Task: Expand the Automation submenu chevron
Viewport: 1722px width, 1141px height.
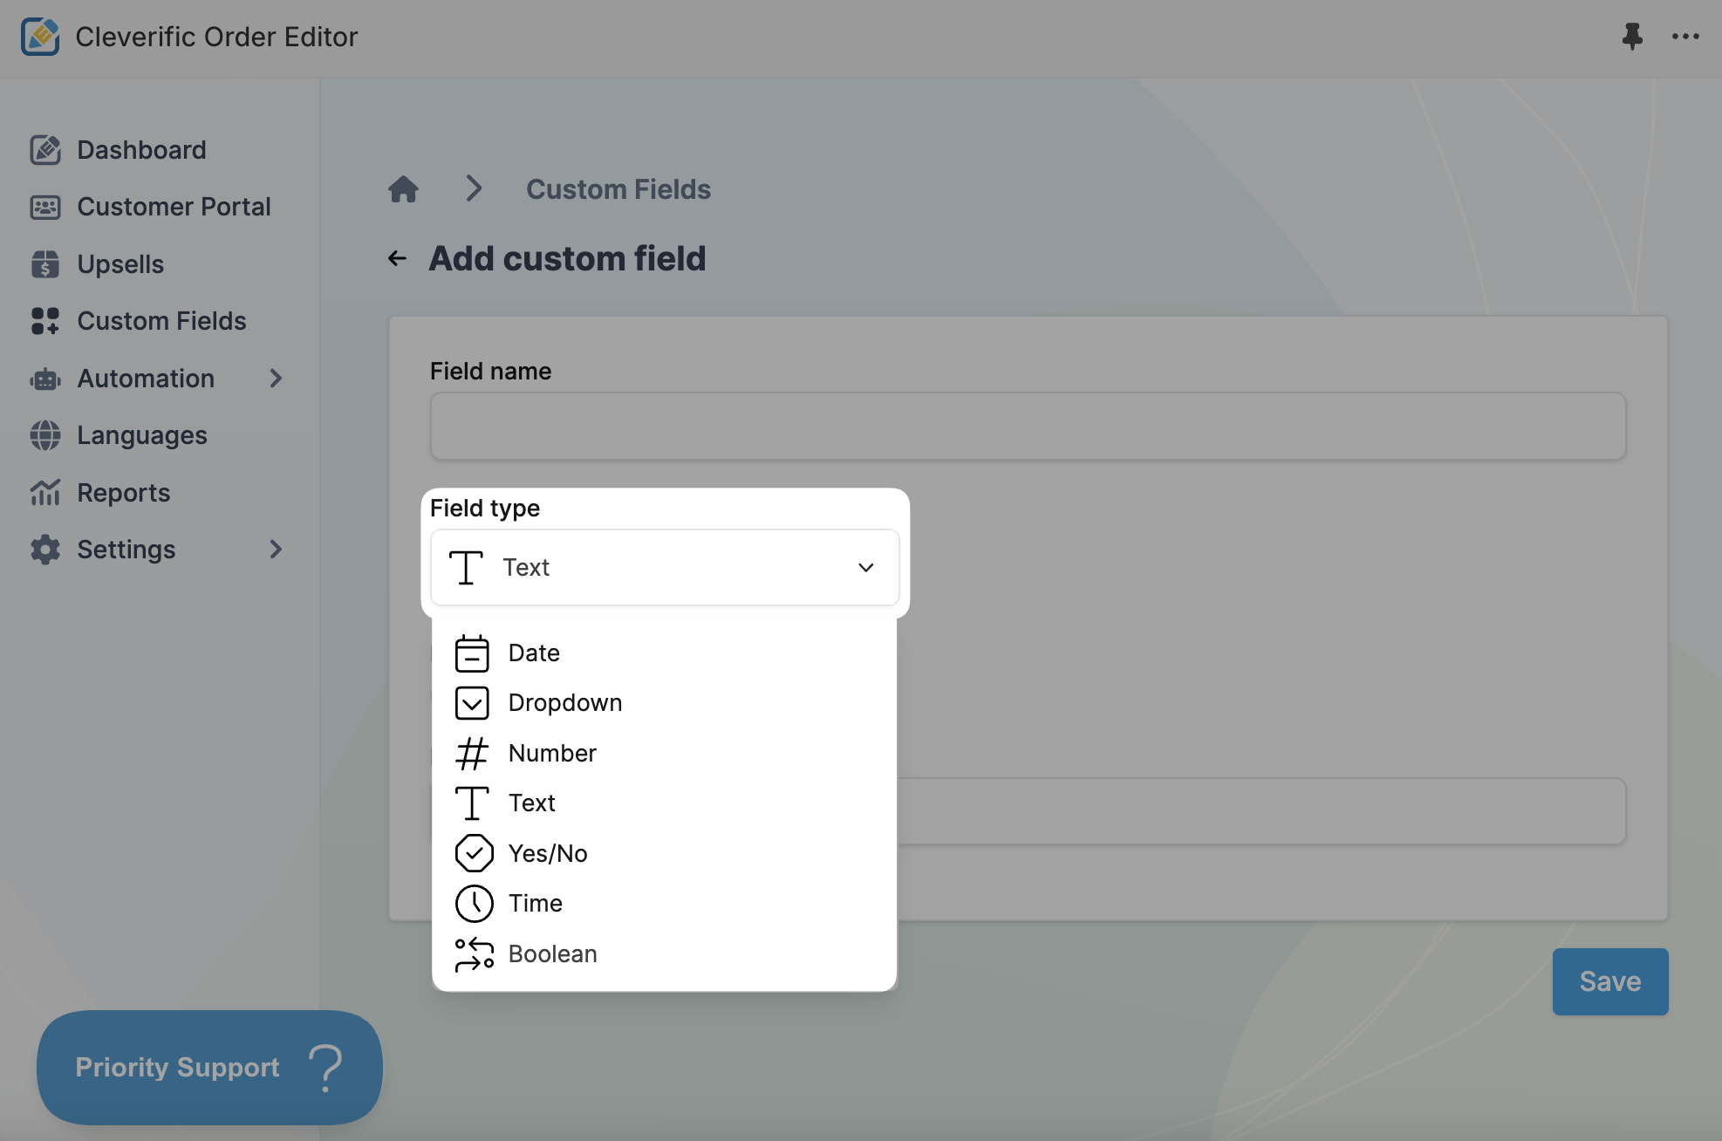Action: [276, 379]
